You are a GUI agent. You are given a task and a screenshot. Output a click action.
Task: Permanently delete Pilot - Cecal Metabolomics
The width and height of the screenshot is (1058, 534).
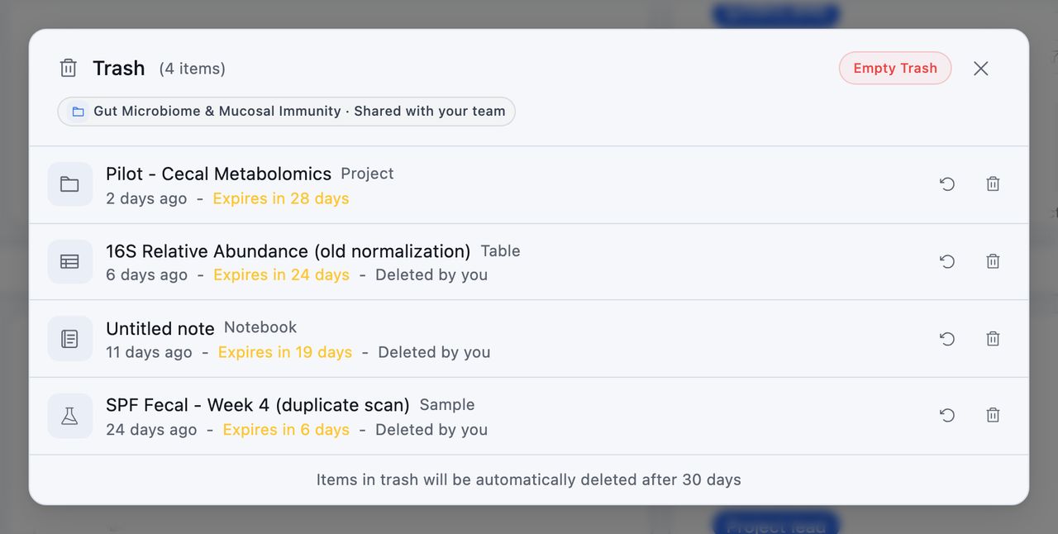click(x=993, y=184)
